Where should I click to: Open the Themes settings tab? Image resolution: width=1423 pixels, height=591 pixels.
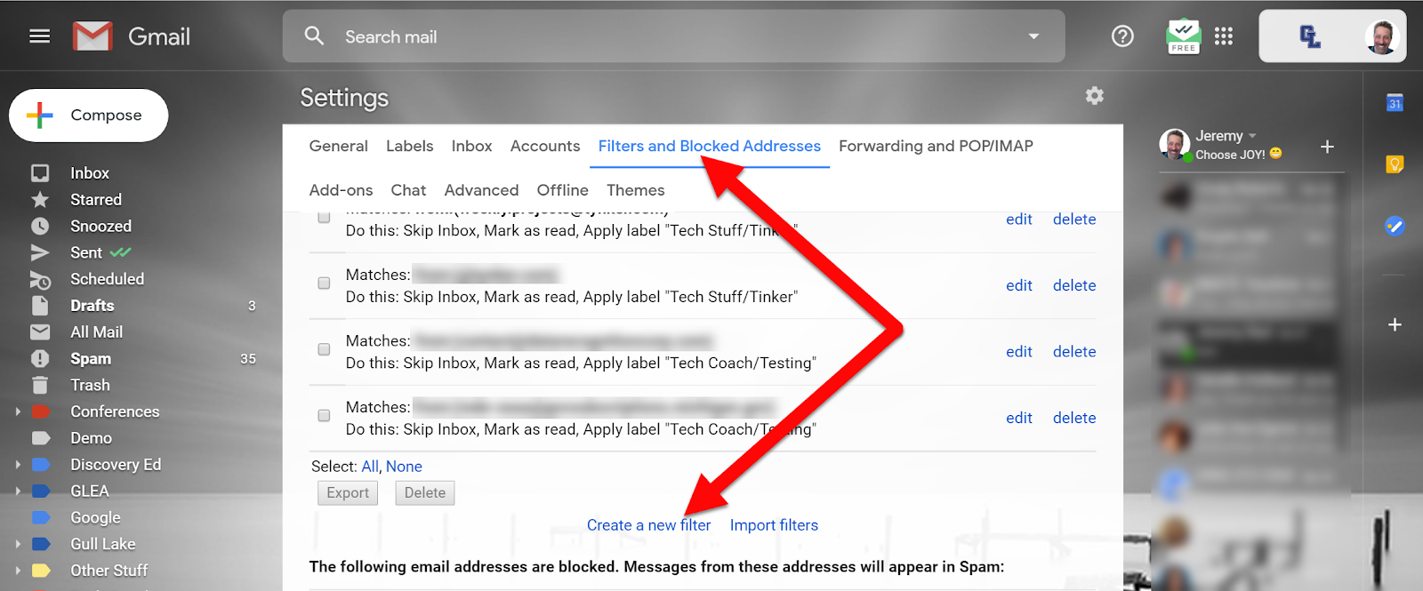[635, 190]
